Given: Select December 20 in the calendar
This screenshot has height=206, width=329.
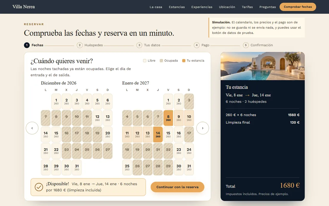Looking at the screenshot, I should (x=108, y=134).
